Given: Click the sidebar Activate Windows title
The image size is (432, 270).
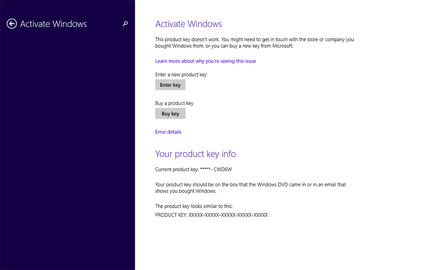Looking at the screenshot, I should [53, 24].
